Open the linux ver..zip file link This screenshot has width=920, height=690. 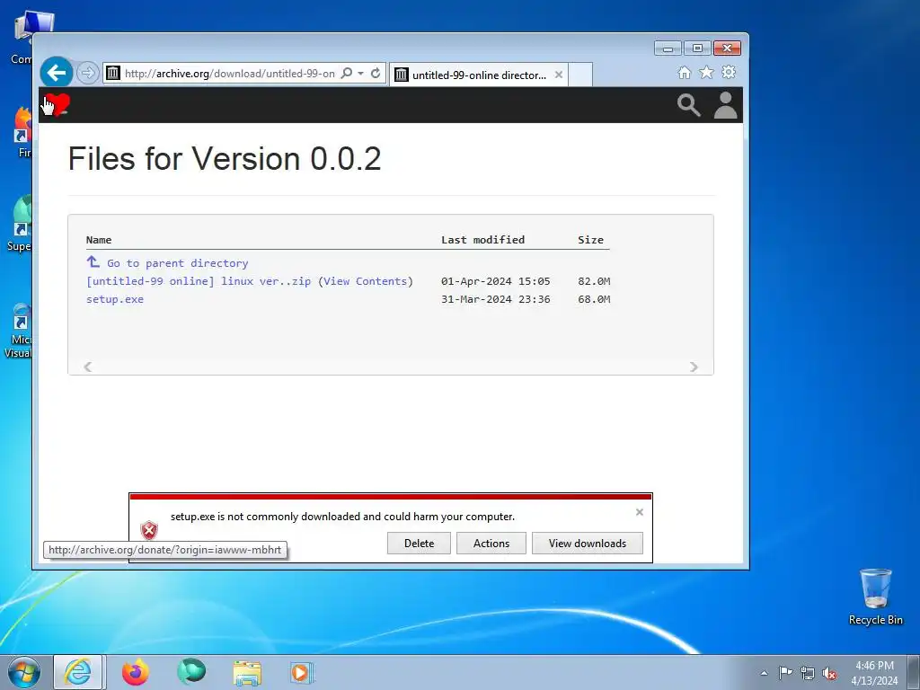click(x=199, y=281)
